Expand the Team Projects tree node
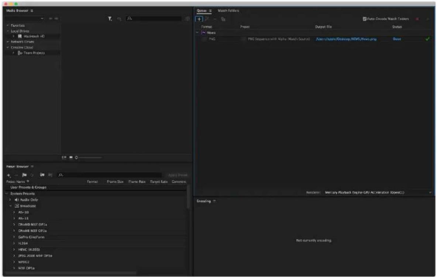The width and height of the screenshot is (437, 277). click(x=13, y=53)
